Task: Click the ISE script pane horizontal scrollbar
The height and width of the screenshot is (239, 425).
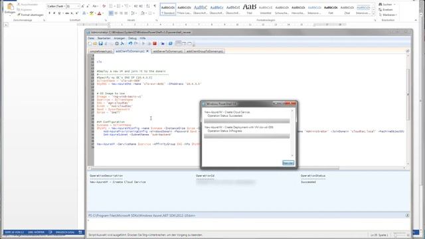Action: click(246, 168)
